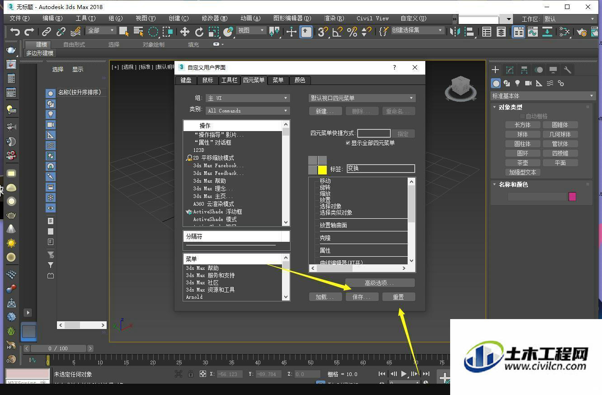
Task: Switch to the 工具栏 tab in the dialog
Action: [229, 80]
